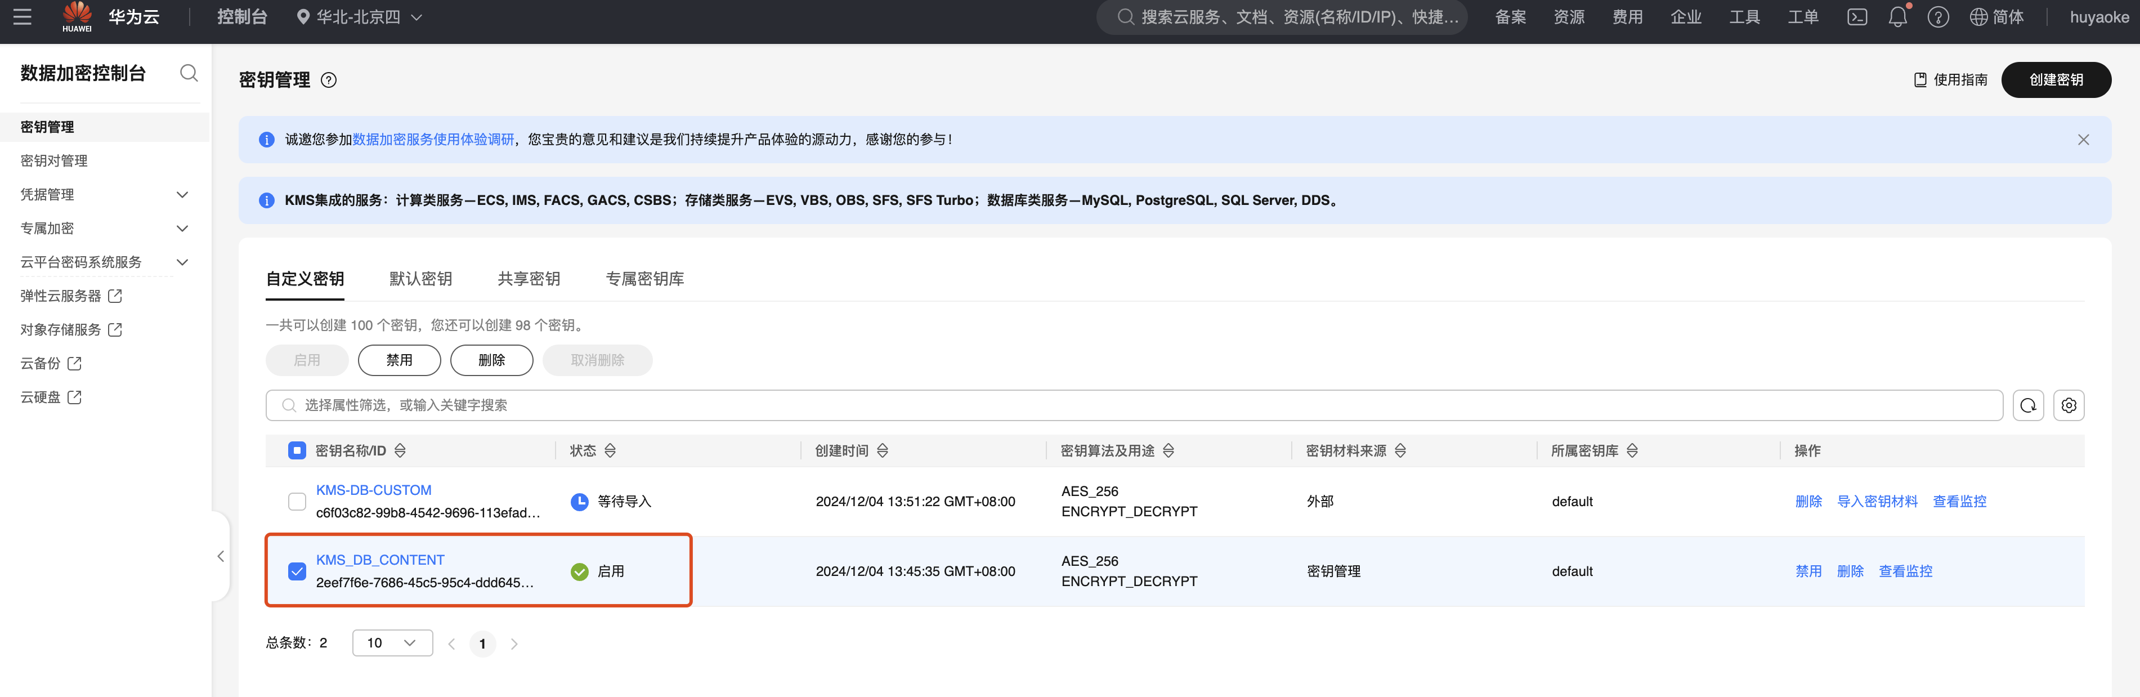Click 禁用 for KMS_DB_CONTENT row
The width and height of the screenshot is (2140, 697).
tap(1808, 571)
